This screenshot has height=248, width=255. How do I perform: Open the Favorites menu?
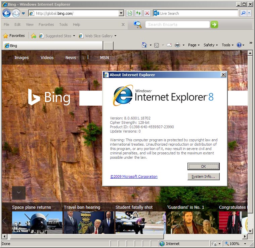(46, 24)
